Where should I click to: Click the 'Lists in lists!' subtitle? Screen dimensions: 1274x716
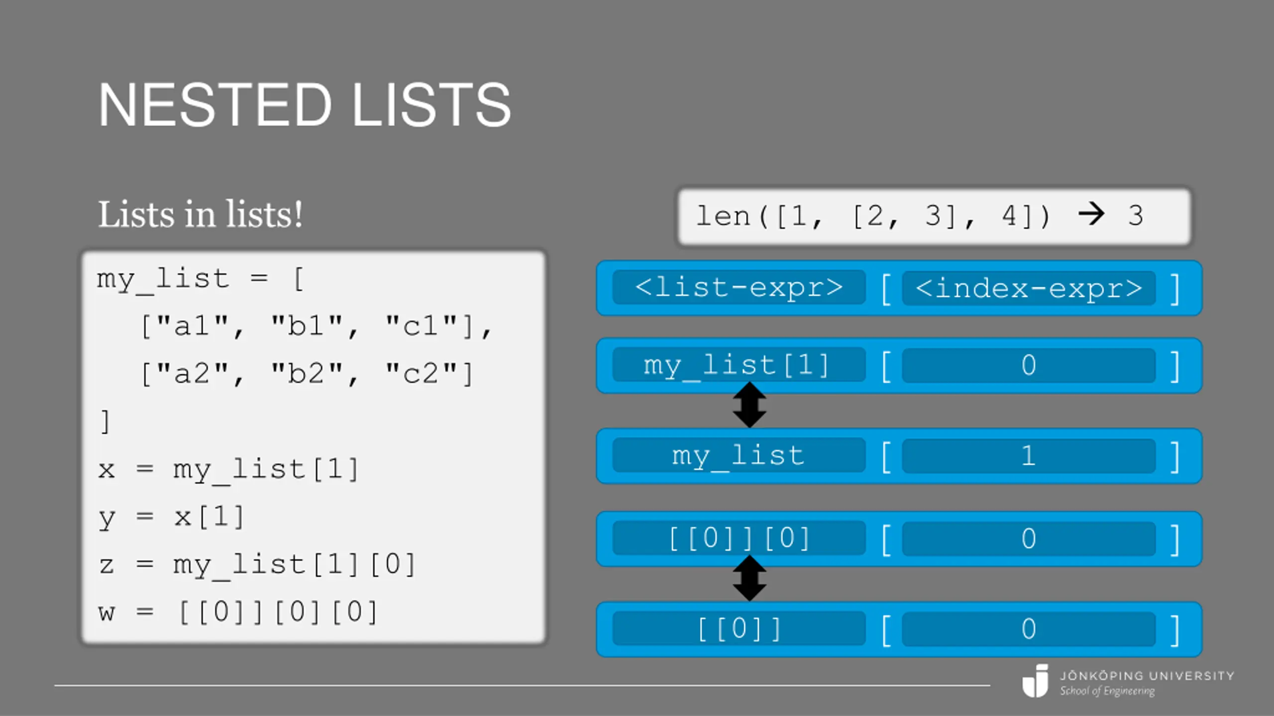point(200,215)
